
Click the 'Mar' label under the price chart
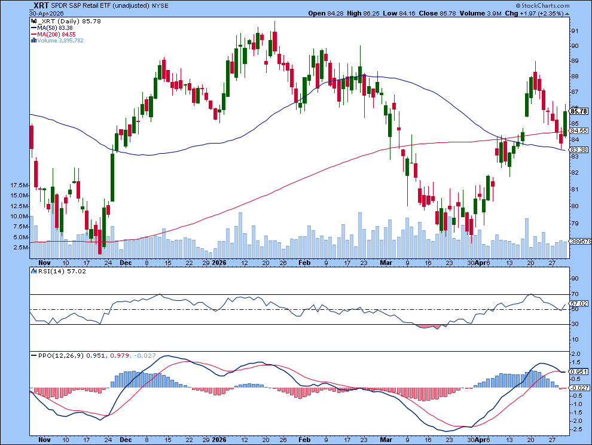[x=386, y=263]
